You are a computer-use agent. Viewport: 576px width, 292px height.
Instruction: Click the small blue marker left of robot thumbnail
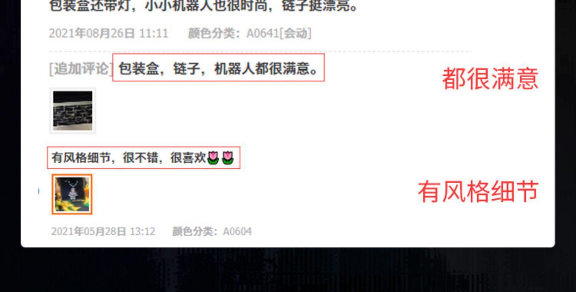click(39, 191)
